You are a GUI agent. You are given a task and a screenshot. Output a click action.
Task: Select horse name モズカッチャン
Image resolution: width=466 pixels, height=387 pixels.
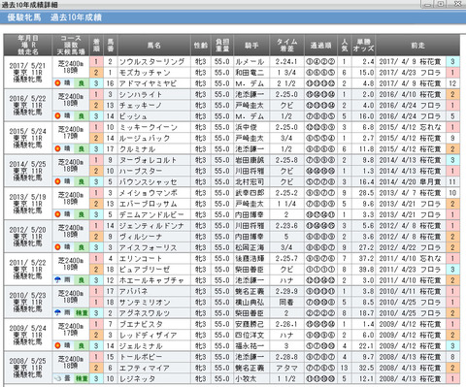145,73
